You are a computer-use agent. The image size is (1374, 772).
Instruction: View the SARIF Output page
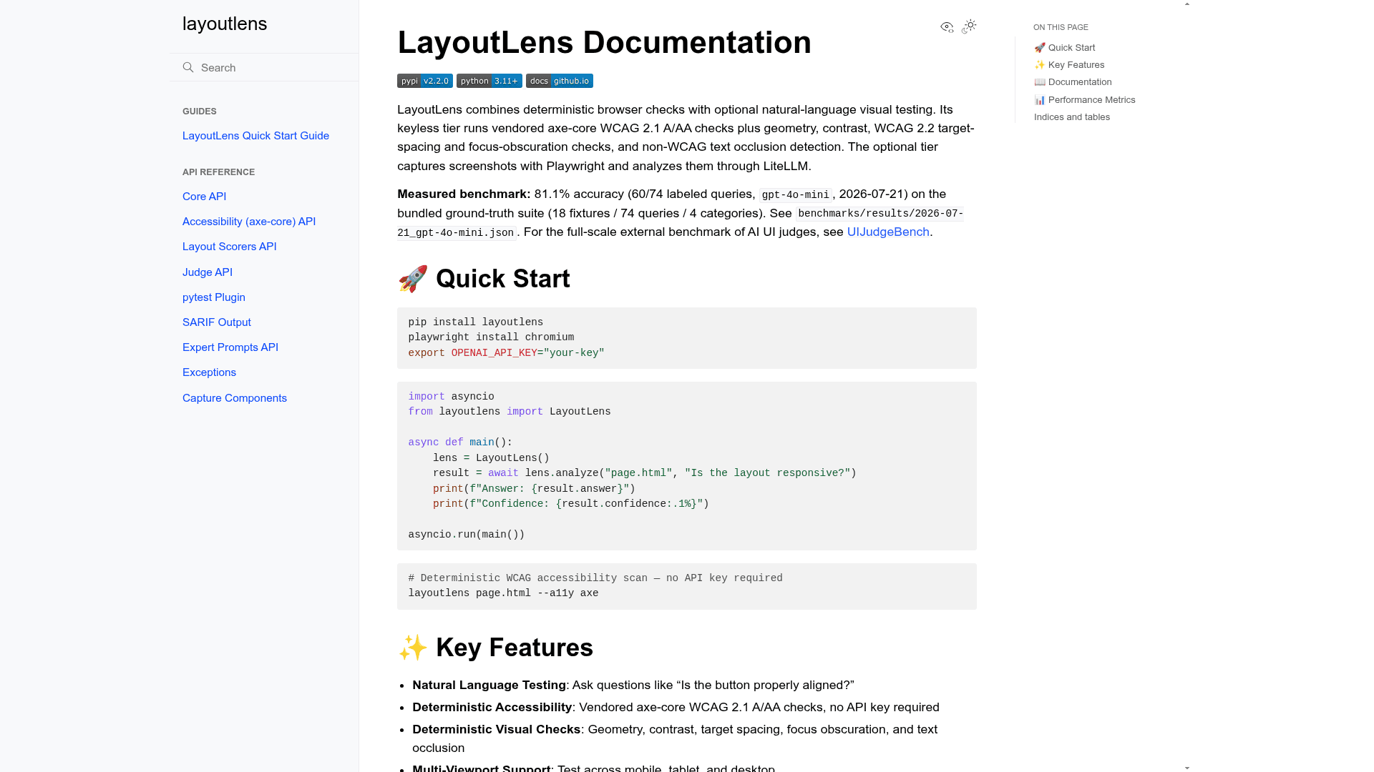217,322
